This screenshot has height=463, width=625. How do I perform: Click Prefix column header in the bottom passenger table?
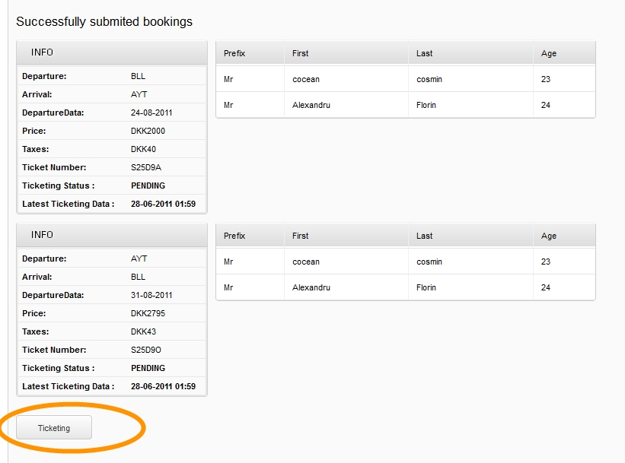[234, 236]
